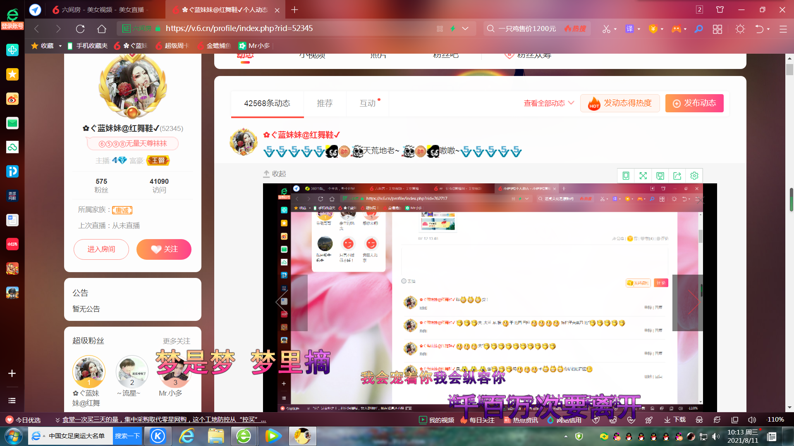Expand the 收藏 bookmarks dropdown arrow

coord(60,46)
